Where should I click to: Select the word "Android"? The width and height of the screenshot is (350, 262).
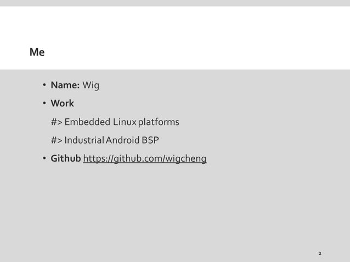tap(123, 140)
